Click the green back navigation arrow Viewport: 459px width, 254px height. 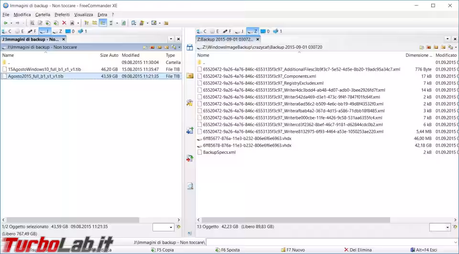pyautogui.click(x=5, y=23)
